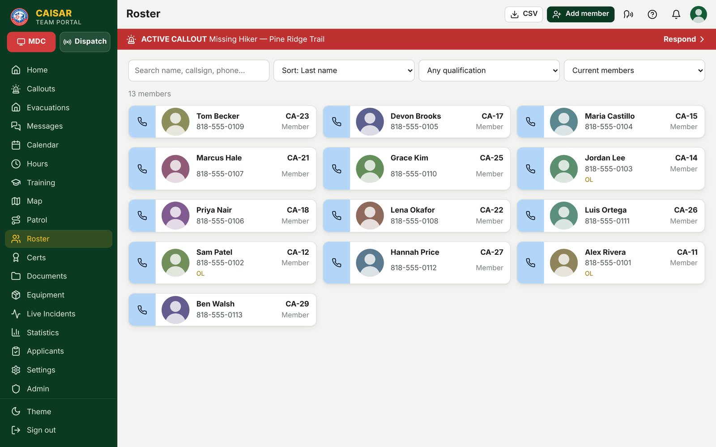The width and height of the screenshot is (716, 447).
Task: Call Hannah Price via phone icon
Action: [x=337, y=262]
